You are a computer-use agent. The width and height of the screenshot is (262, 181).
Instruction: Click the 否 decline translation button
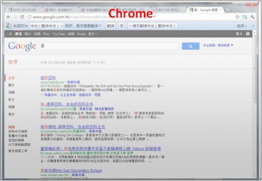[121, 26]
